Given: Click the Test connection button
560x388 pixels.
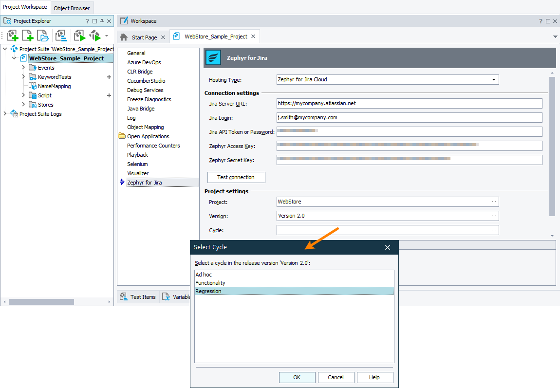Looking at the screenshot, I should (x=236, y=177).
